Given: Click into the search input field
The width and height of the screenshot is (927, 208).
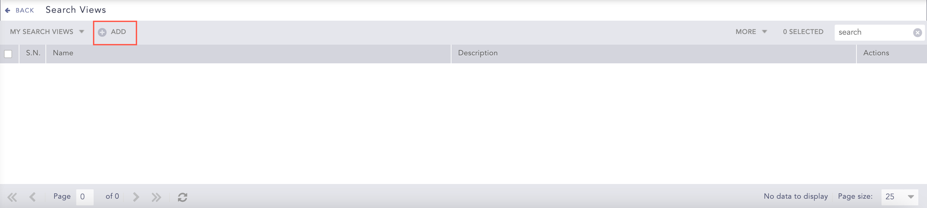Looking at the screenshot, I should 873,33.
